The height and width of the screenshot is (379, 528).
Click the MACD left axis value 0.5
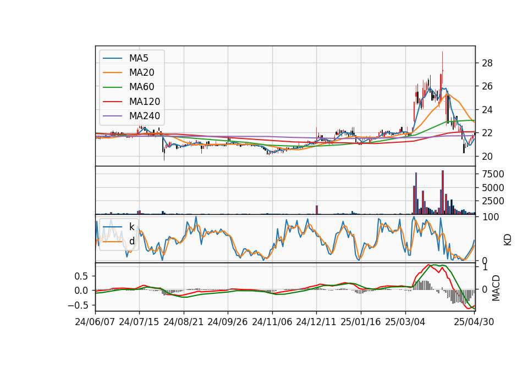(x=81, y=276)
